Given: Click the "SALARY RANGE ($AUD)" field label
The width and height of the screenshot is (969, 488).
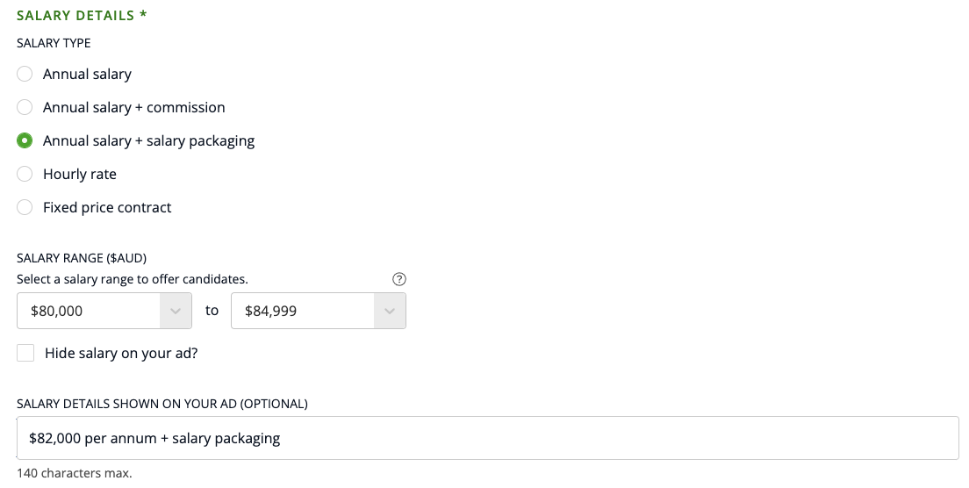Looking at the screenshot, I should point(82,258).
